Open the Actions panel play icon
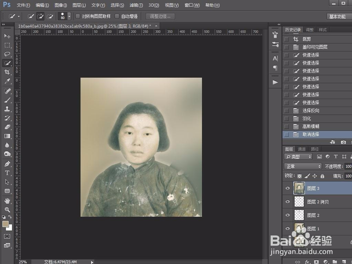Viewport: 352px width, 264px height. (275, 82)
